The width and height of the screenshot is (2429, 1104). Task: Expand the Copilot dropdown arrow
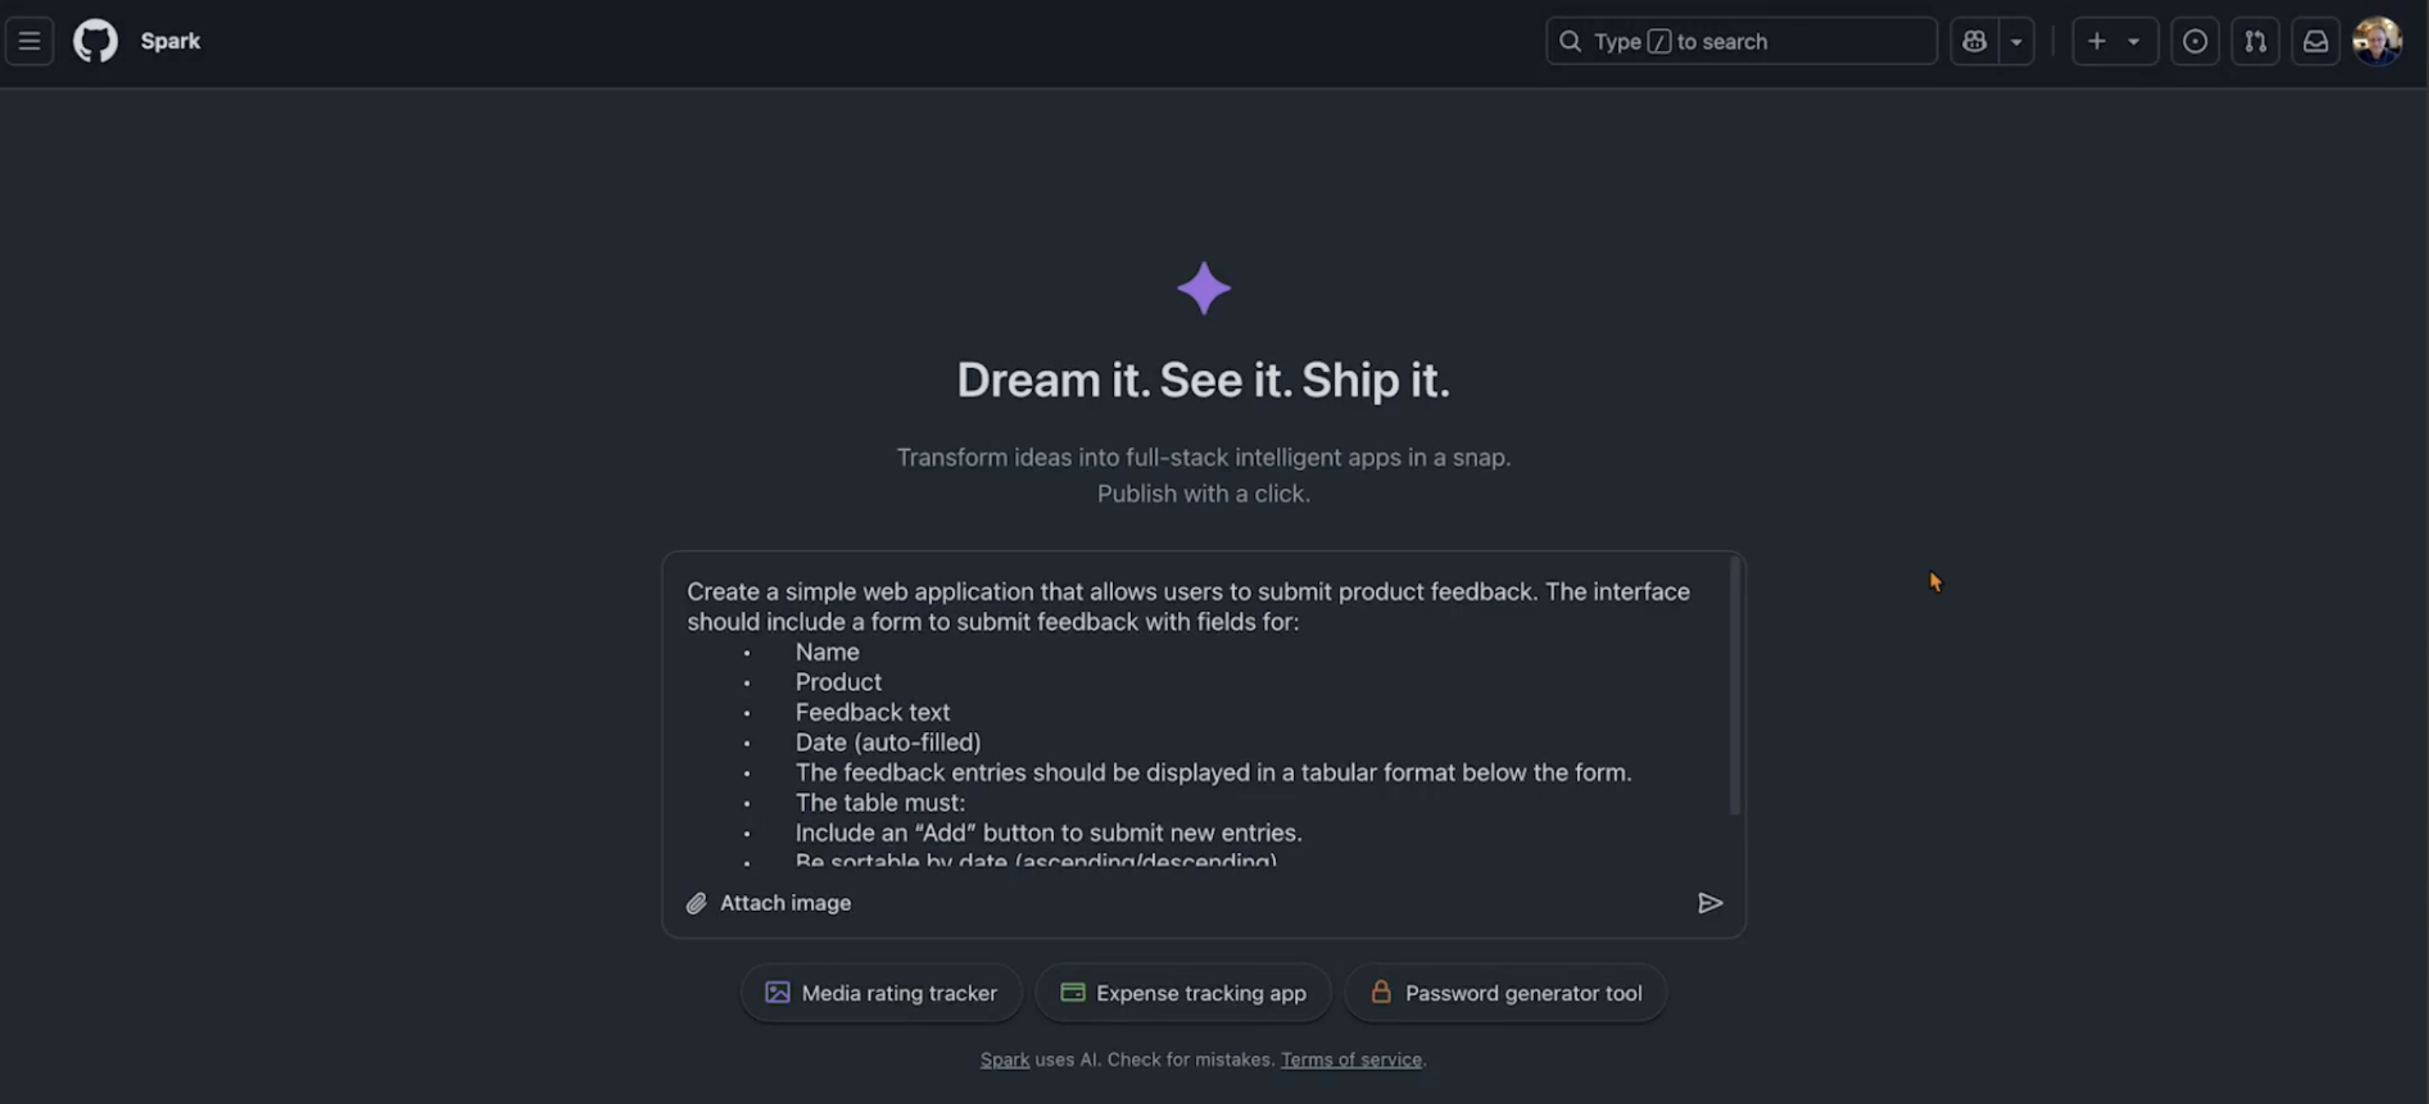[2016, 41]
